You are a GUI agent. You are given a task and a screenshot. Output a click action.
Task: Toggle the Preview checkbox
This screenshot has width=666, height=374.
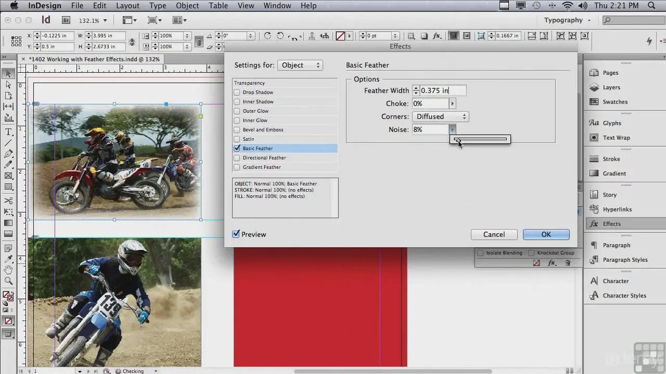coord(236,234)
